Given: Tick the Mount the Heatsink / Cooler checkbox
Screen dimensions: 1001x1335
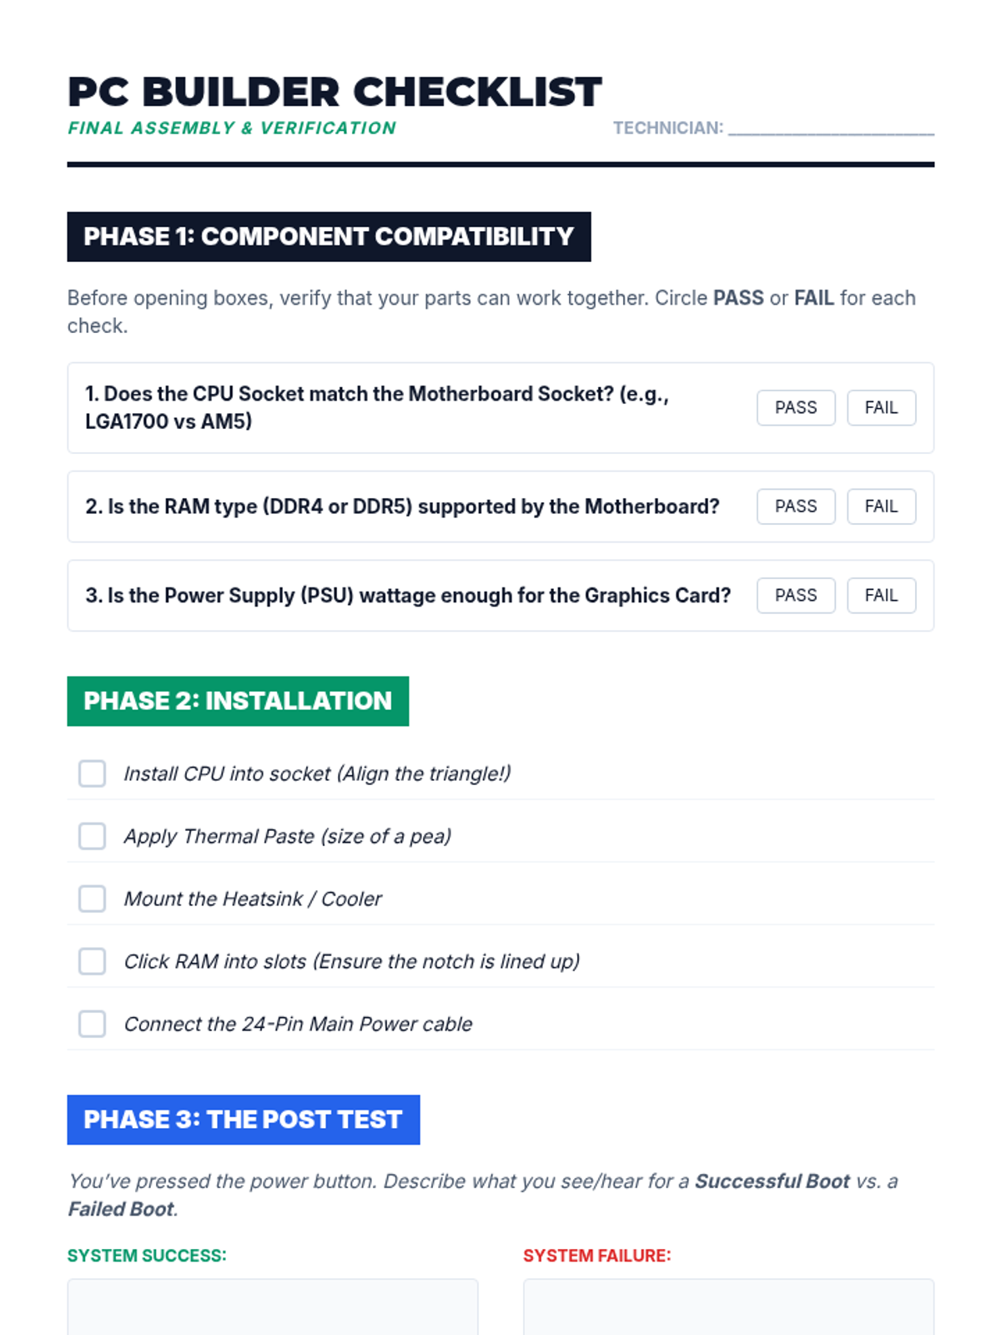Looking at the screenshot, I should pos(92,899).
